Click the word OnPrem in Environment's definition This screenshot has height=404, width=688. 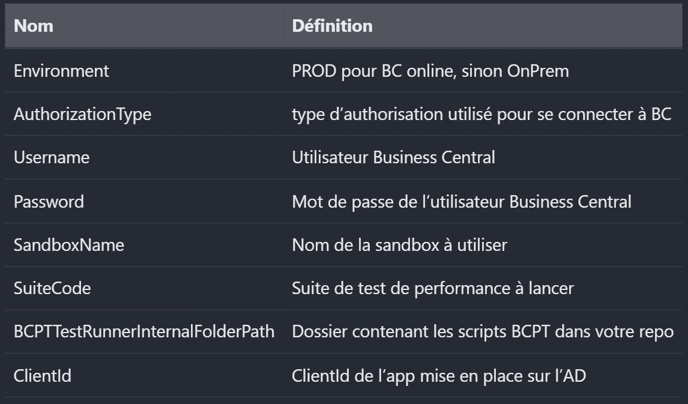click(x=538, y=71)
